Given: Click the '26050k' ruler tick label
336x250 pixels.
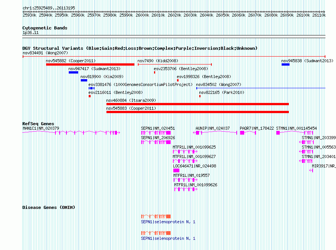Looking at the screenshot, I should 223,15.
